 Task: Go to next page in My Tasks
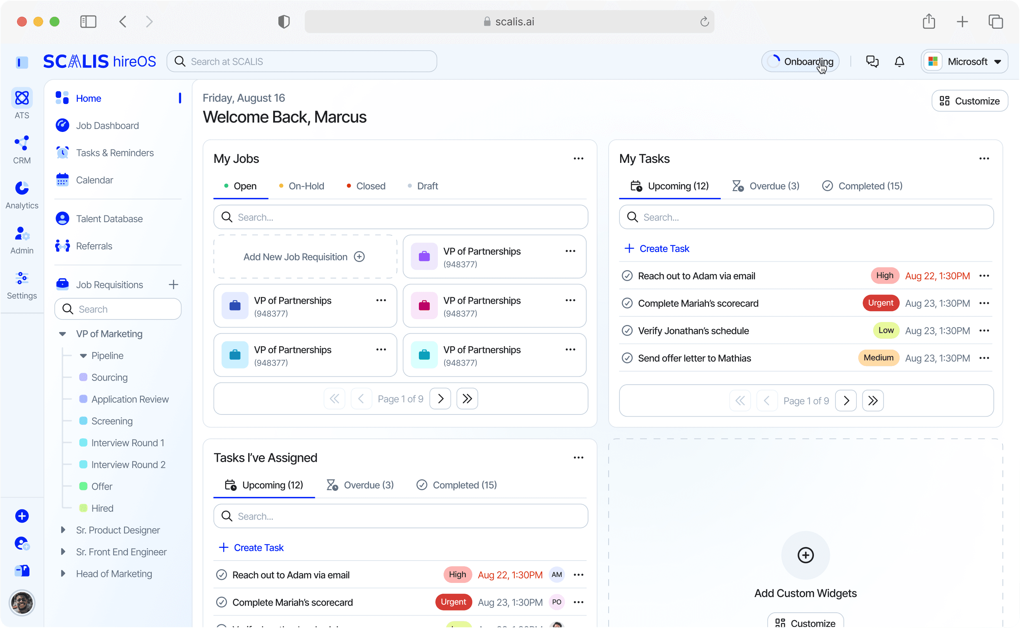[x=846, y=401]
